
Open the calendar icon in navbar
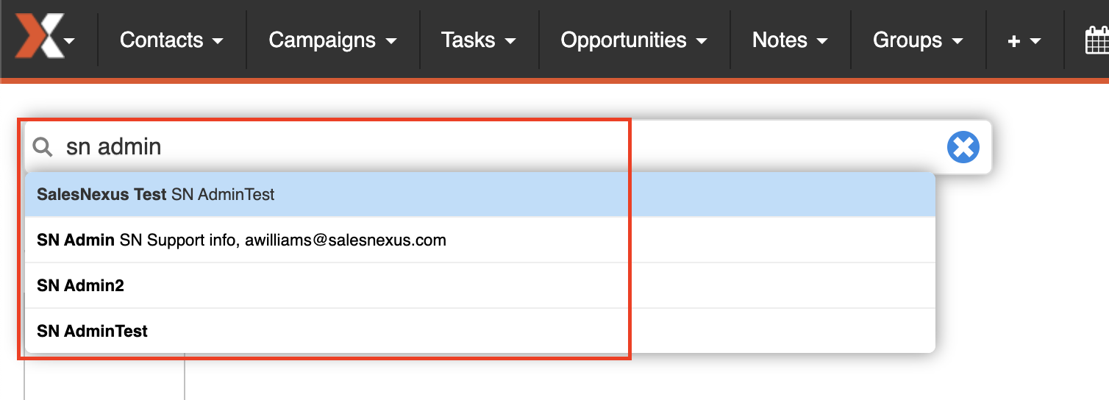[1096, 40]
